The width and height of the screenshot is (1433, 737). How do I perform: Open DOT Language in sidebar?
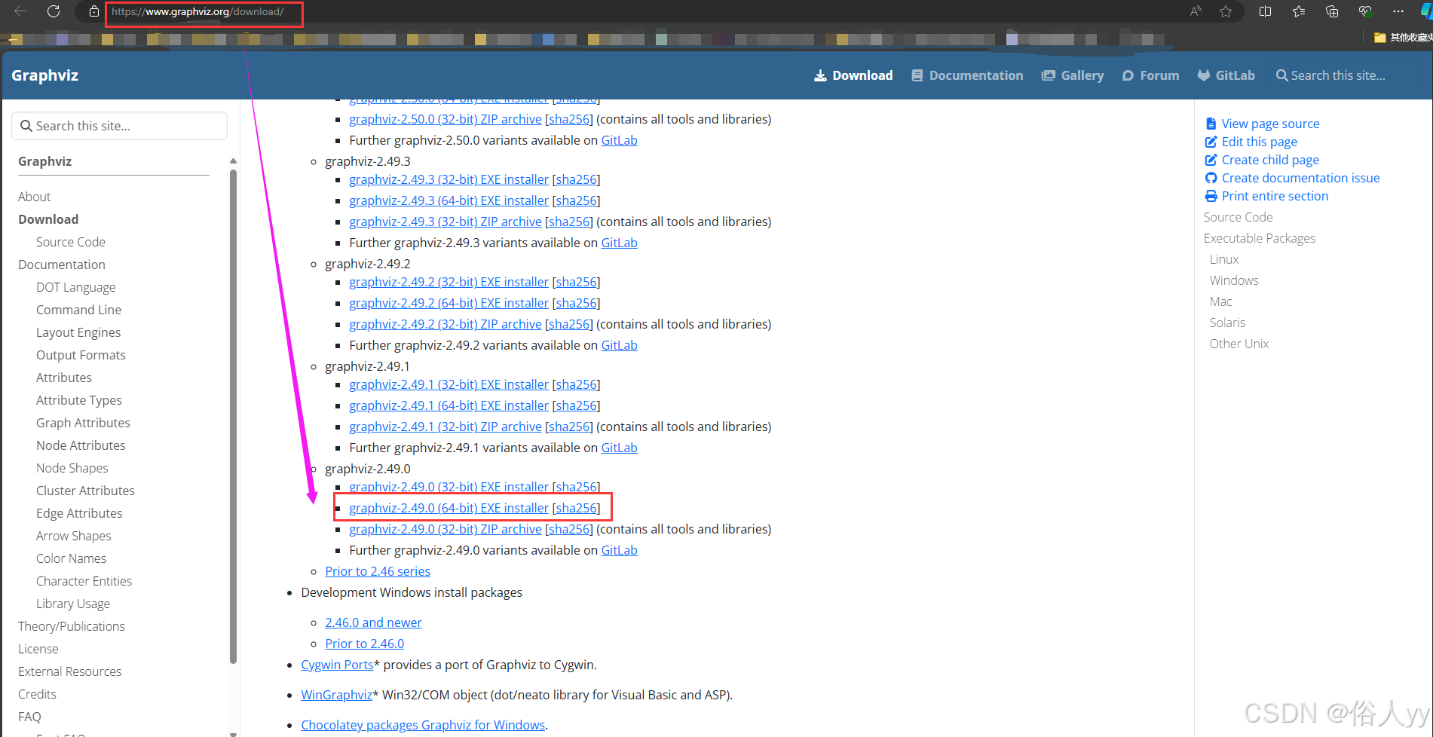pos(76,287)
